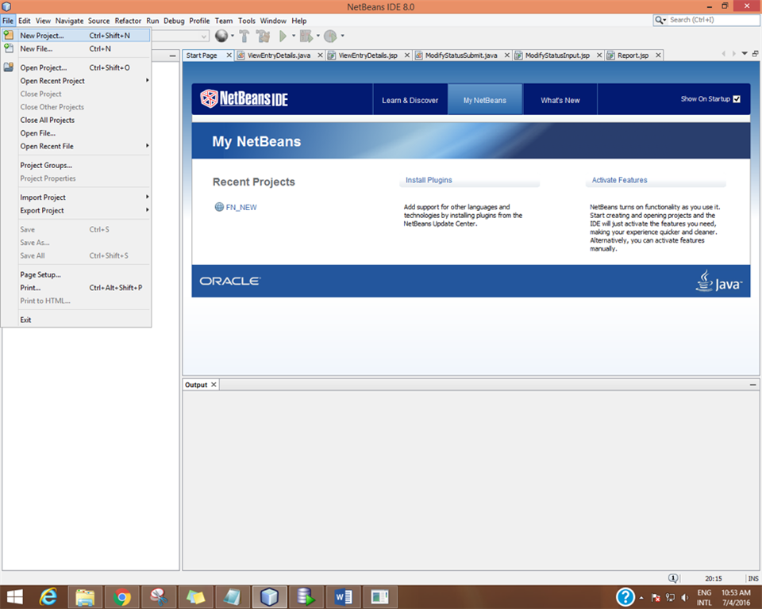762x609 pixels.
Task: Switch to the Report.jsp editor tab
Action: (633, 56)
